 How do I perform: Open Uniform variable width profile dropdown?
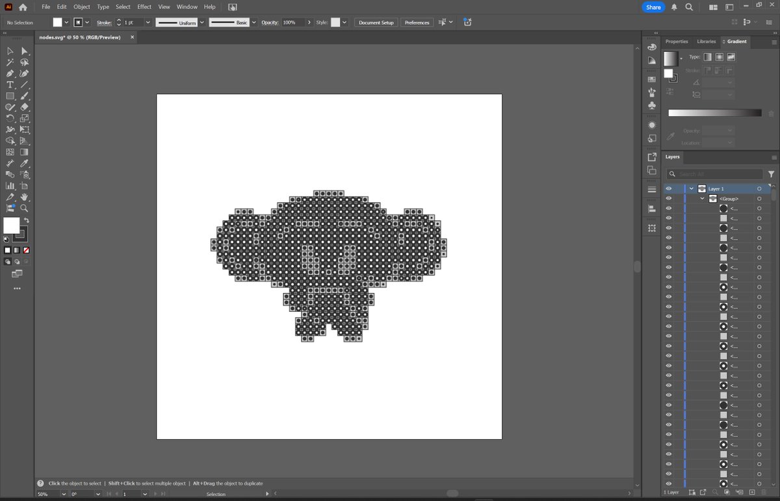click(202, 22)
